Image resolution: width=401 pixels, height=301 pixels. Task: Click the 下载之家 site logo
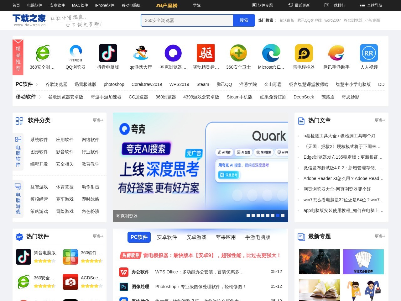point(29,20)
